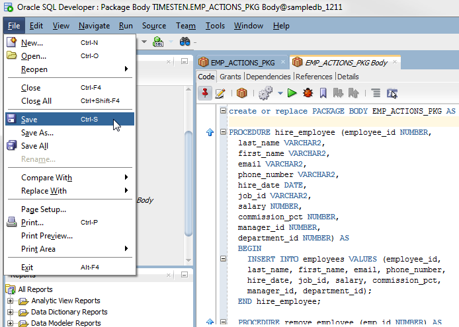Open the Compare With submenu

pos(69,177)
